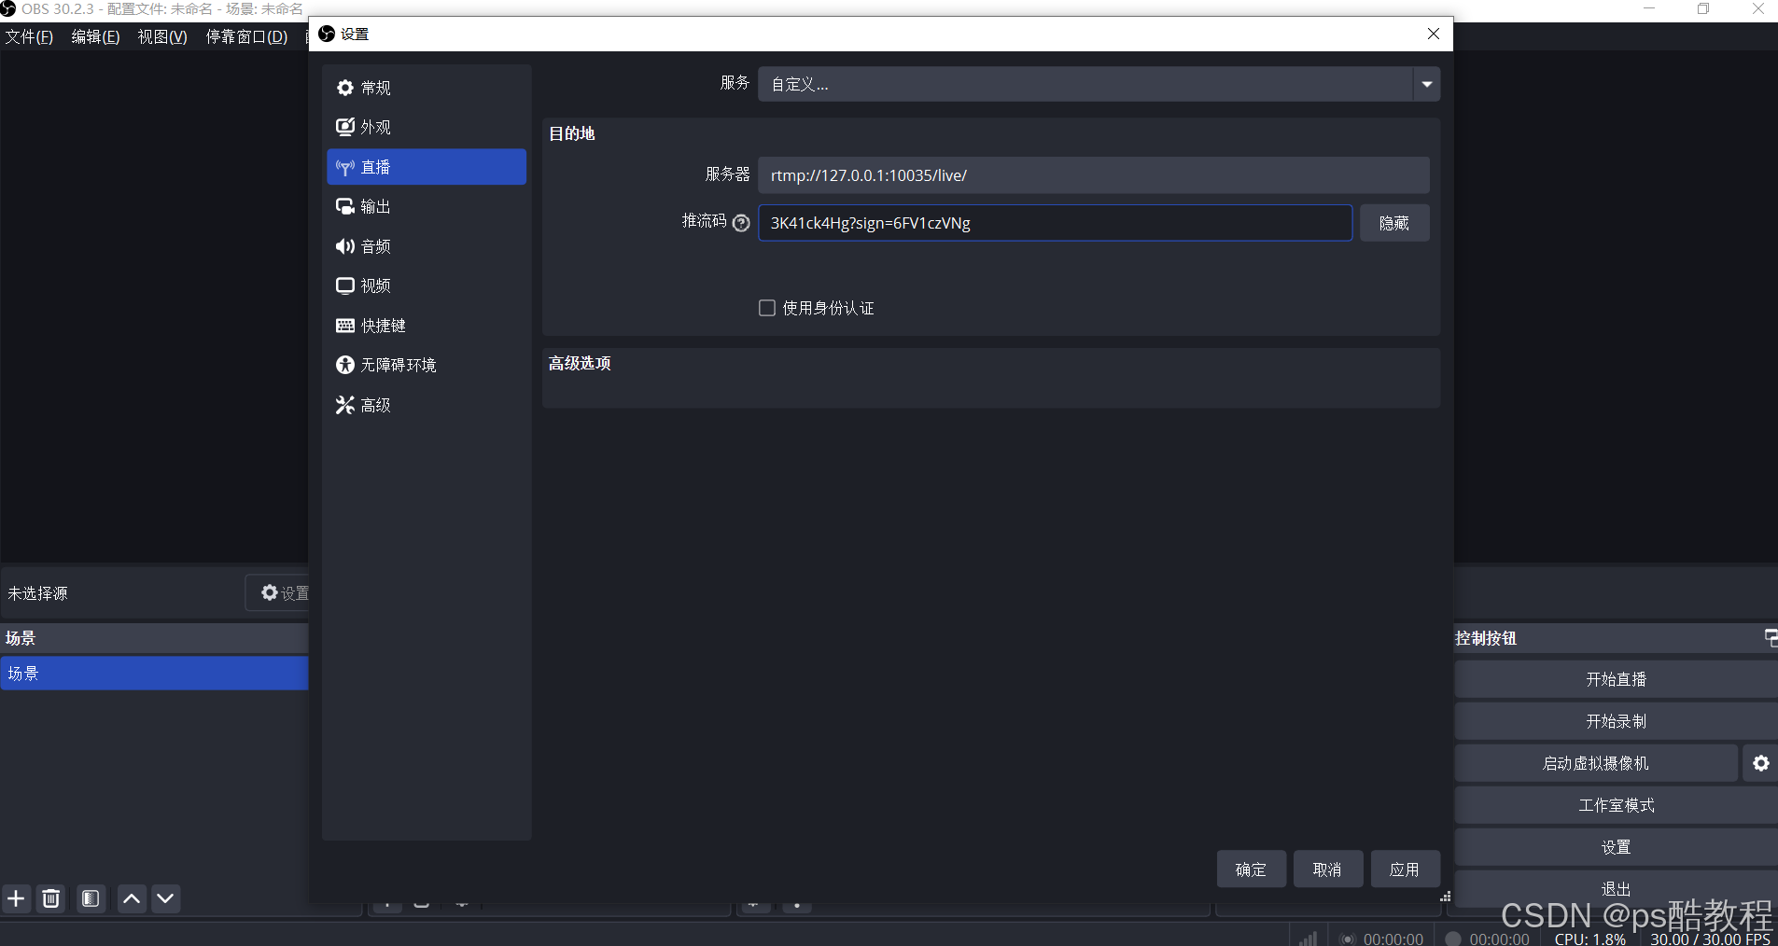Maximize the OBS main window
1778x946 pixels.
[1703, 9]
